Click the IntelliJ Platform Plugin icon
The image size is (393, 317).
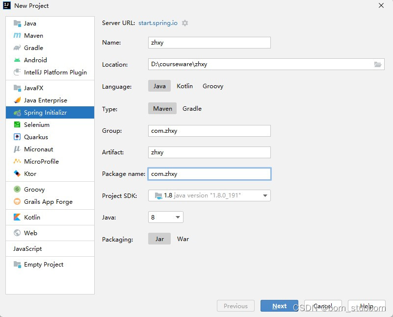tap(17, 73)
